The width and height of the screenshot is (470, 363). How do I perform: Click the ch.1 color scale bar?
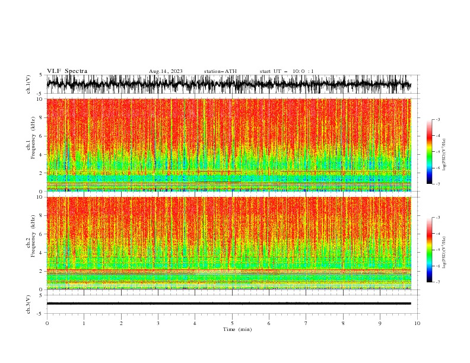tap(430, 152)
